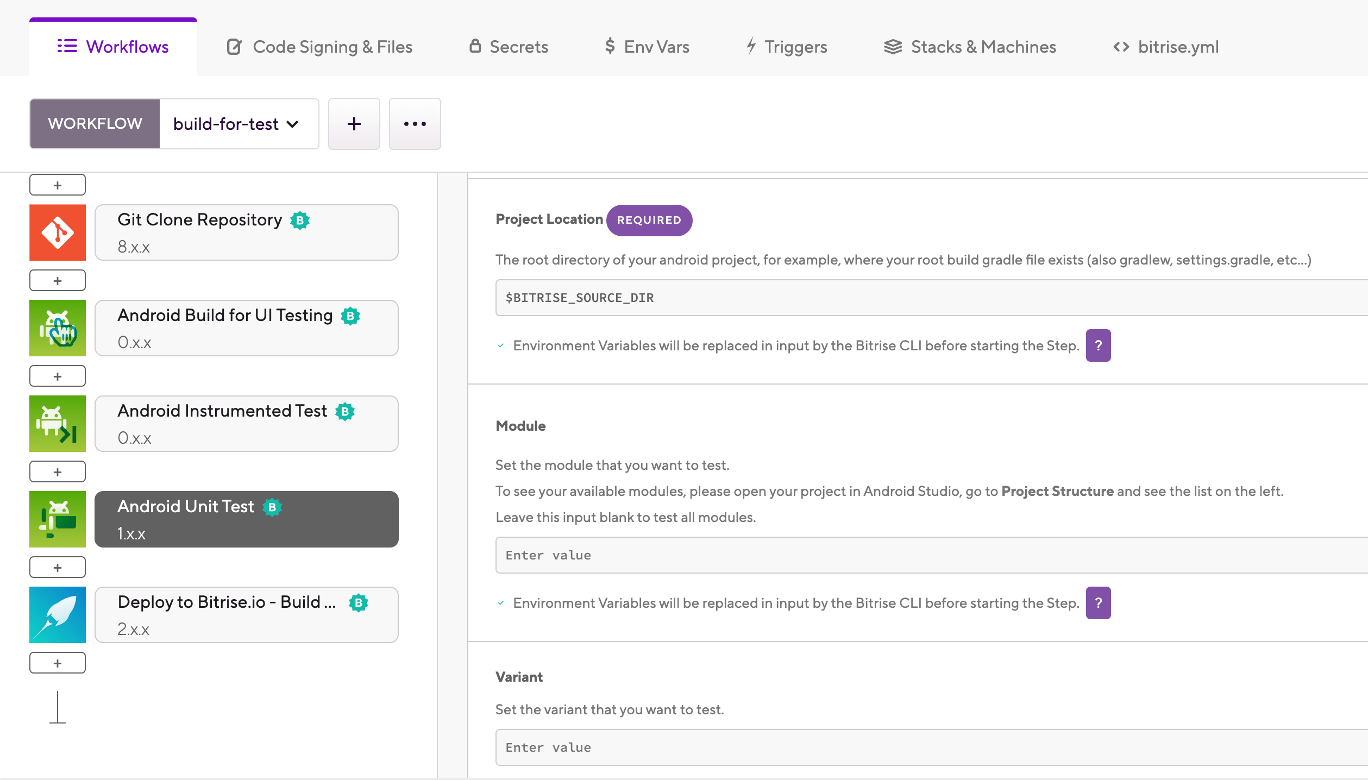Click verified badge next to Git Clone Repository
The height and width of the screenshot is (780, 1368).
coord(300,220)
